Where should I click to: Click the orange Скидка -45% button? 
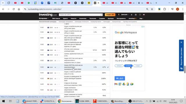click(x=110, y=15)
